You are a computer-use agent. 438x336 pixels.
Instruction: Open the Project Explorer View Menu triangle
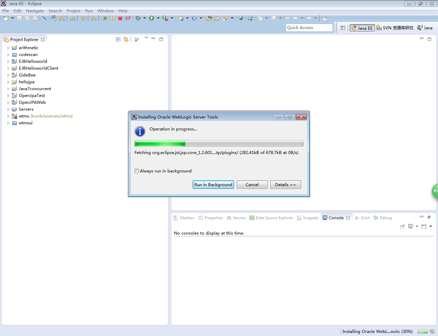click(x=146, y=38)
